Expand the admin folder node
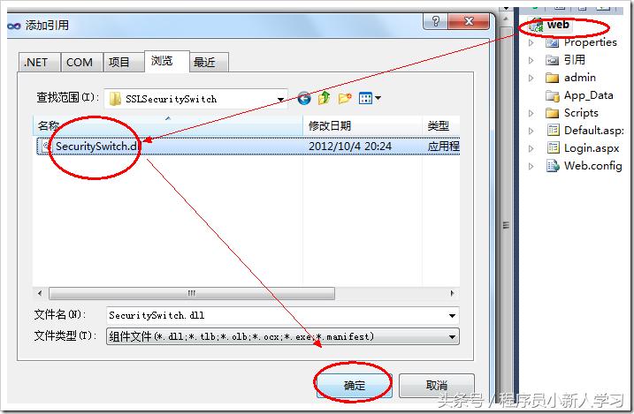Viewport: 634px width, 414px height. [x=531, y=78]
